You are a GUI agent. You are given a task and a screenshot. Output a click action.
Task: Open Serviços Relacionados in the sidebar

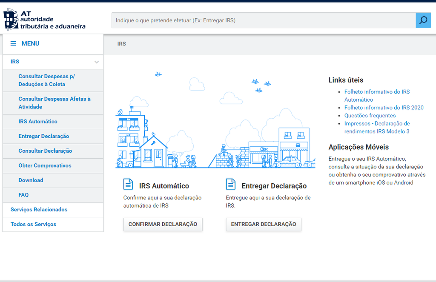pyautogui.click(x=39, y=210)
